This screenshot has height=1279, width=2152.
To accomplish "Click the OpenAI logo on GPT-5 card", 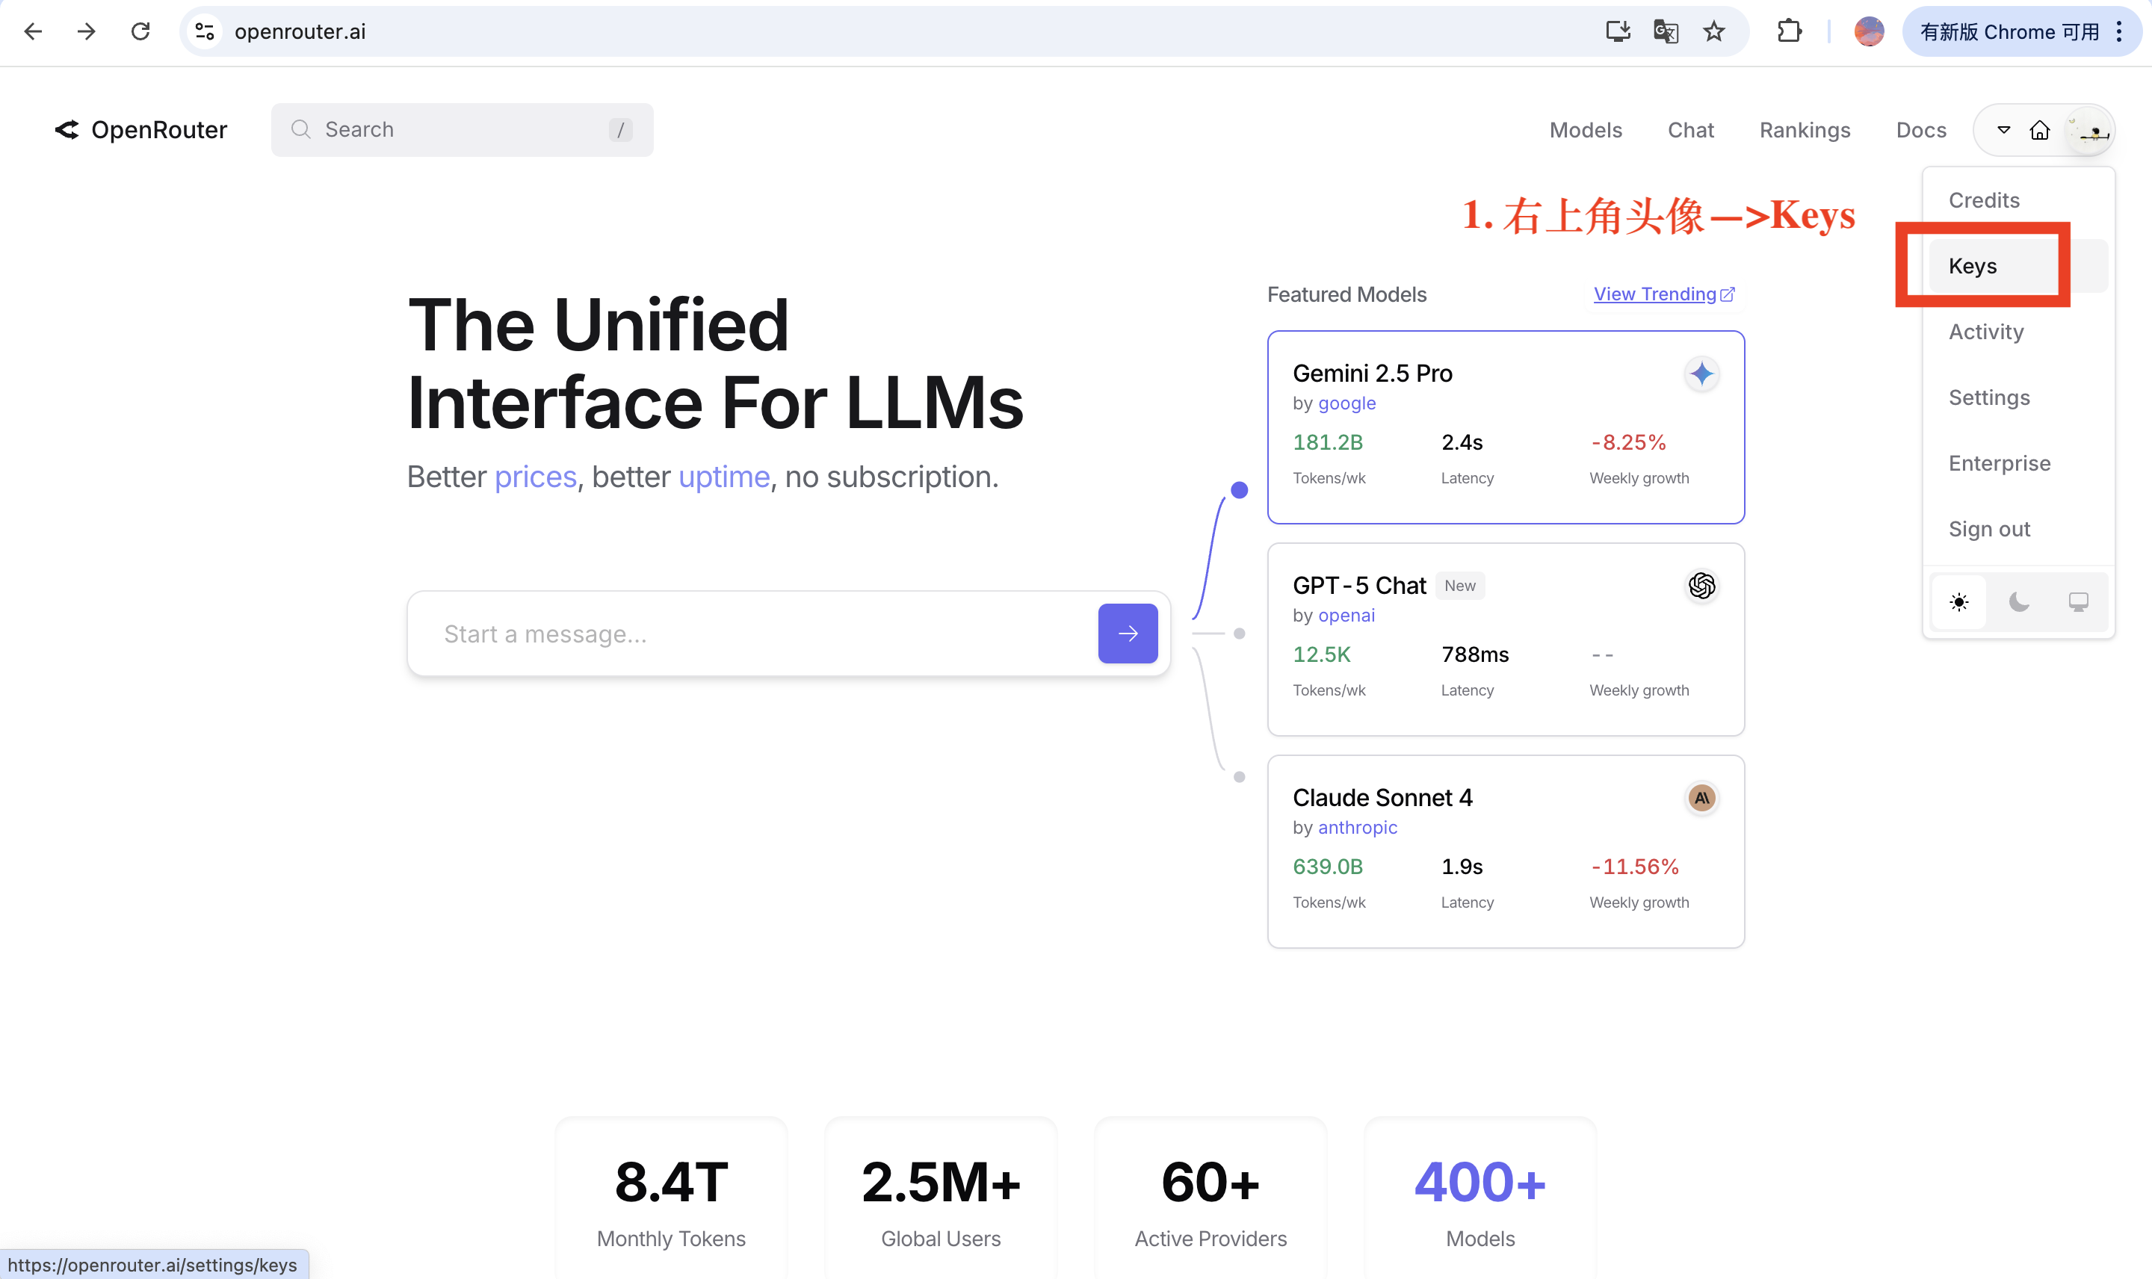I will (x=1701, y=586).
